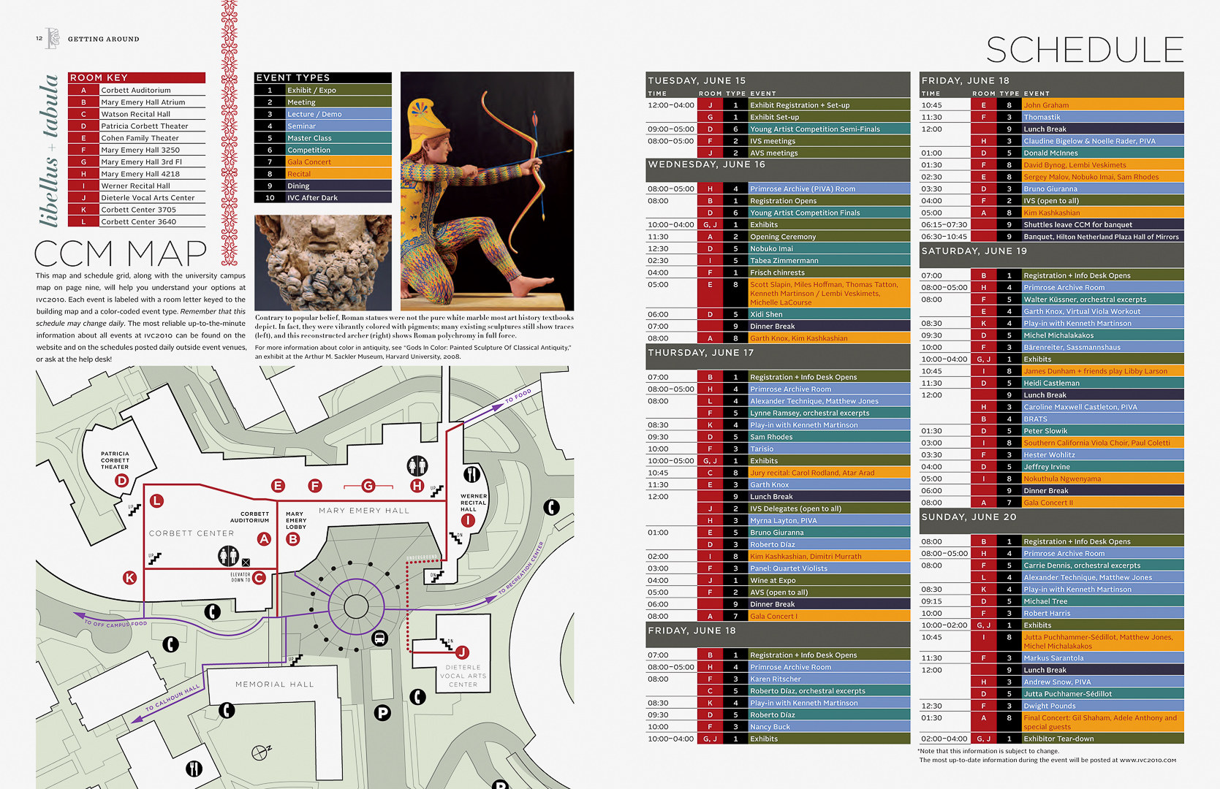Click the dining icon near Werner Recital Hall
The height and width of the screenshot is (789, 1220).
[x=472, y=474]
